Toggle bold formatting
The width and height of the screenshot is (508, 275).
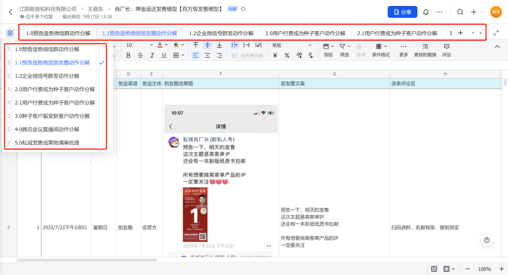128,55
